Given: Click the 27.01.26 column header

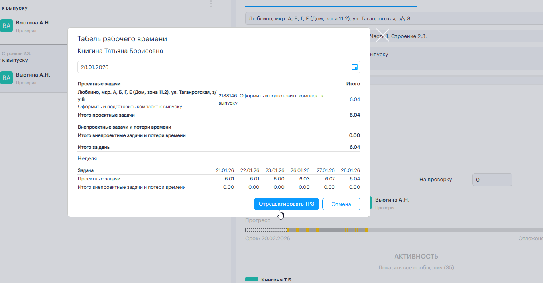Looking at the screenshot, I should point(325,170).
